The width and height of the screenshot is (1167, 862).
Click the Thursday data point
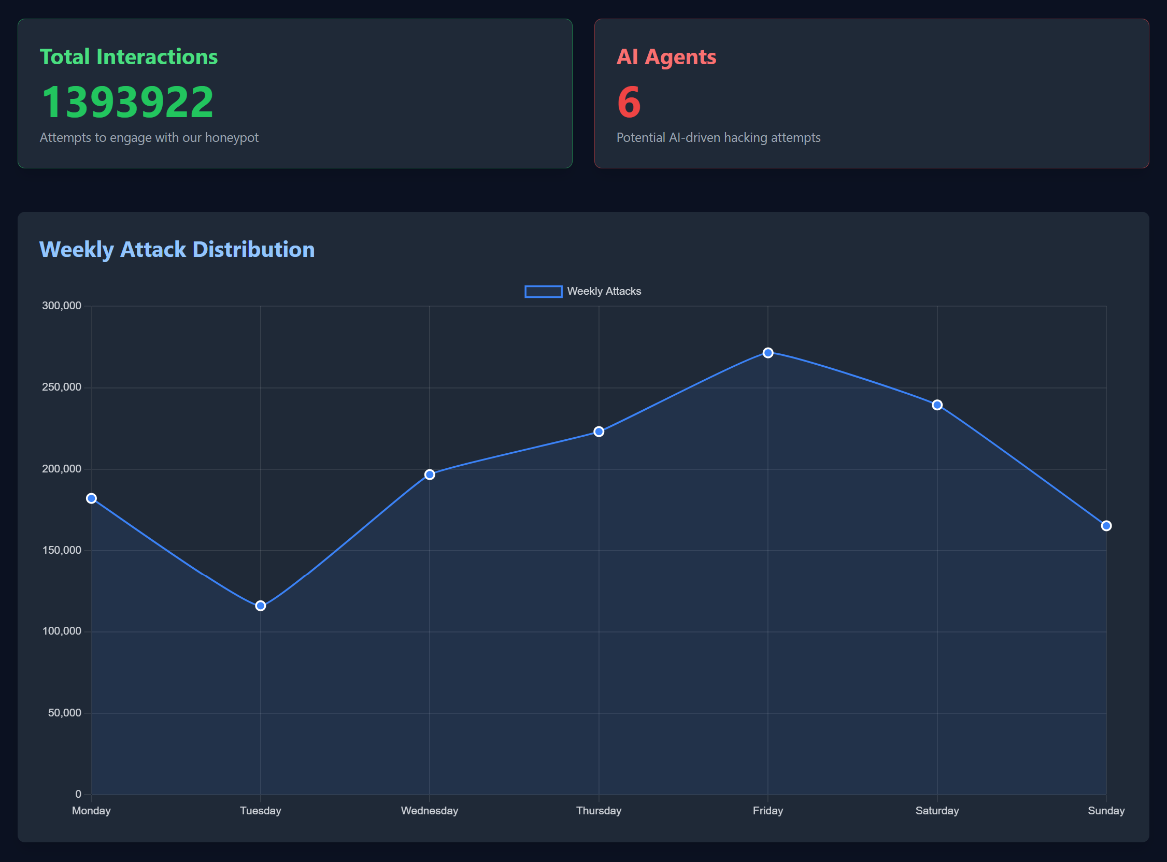point(599,432)
